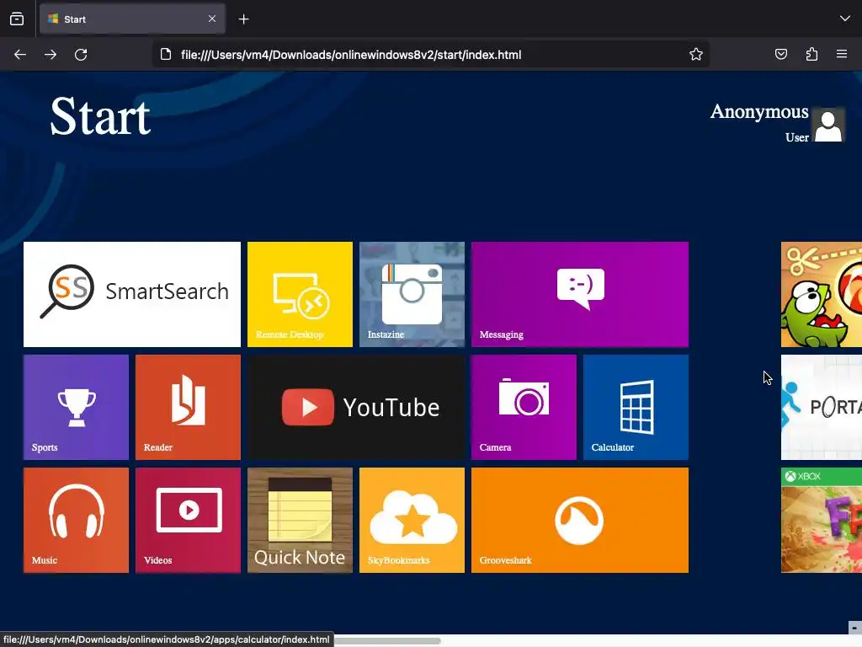The height and width of the screenshot is (647, 862).
Task: Open the Instazine tile
Action: [412, 294]
